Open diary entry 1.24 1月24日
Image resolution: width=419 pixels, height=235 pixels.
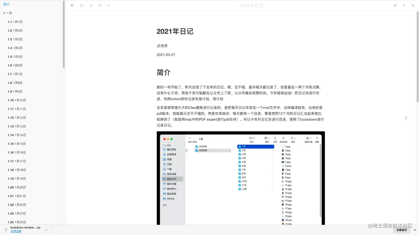click(x=16, y=222)
